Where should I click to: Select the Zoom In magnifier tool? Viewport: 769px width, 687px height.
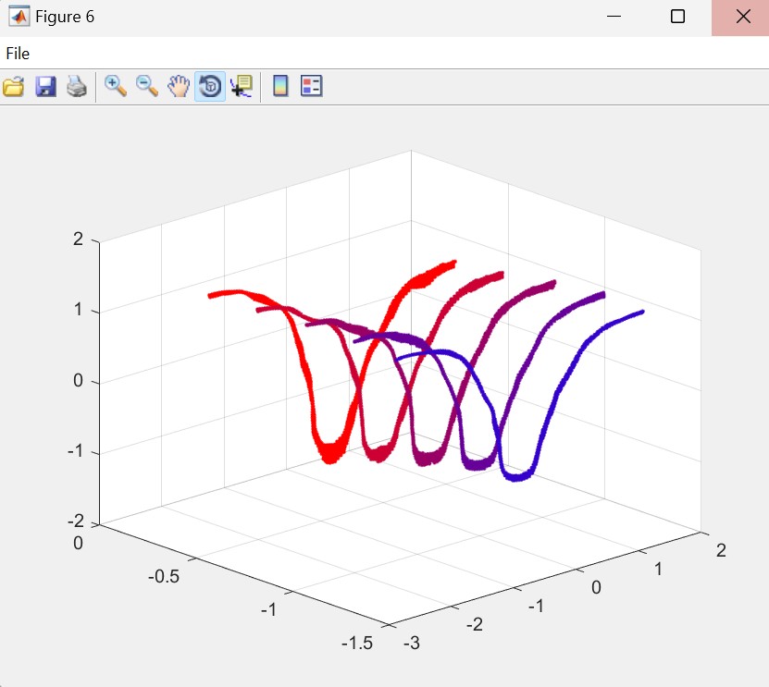tap(116, 87)
